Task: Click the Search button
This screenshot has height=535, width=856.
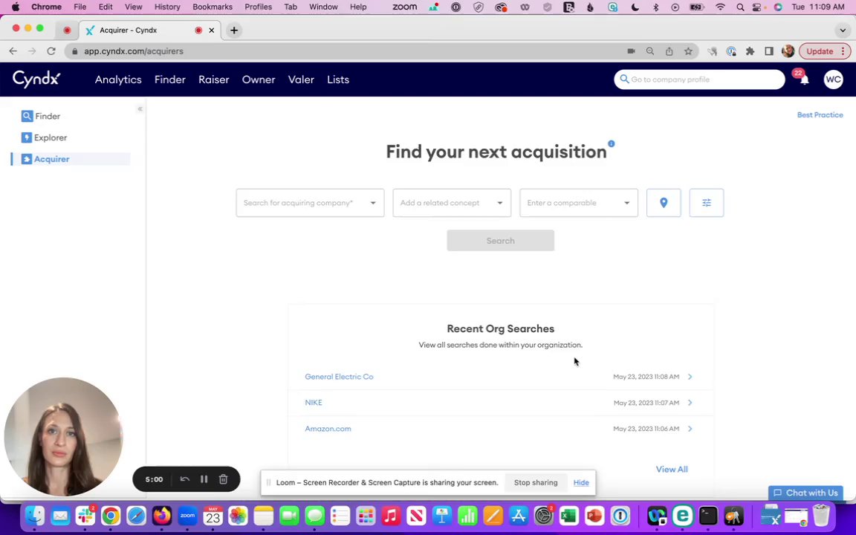Action: click(x=500, y=241)
